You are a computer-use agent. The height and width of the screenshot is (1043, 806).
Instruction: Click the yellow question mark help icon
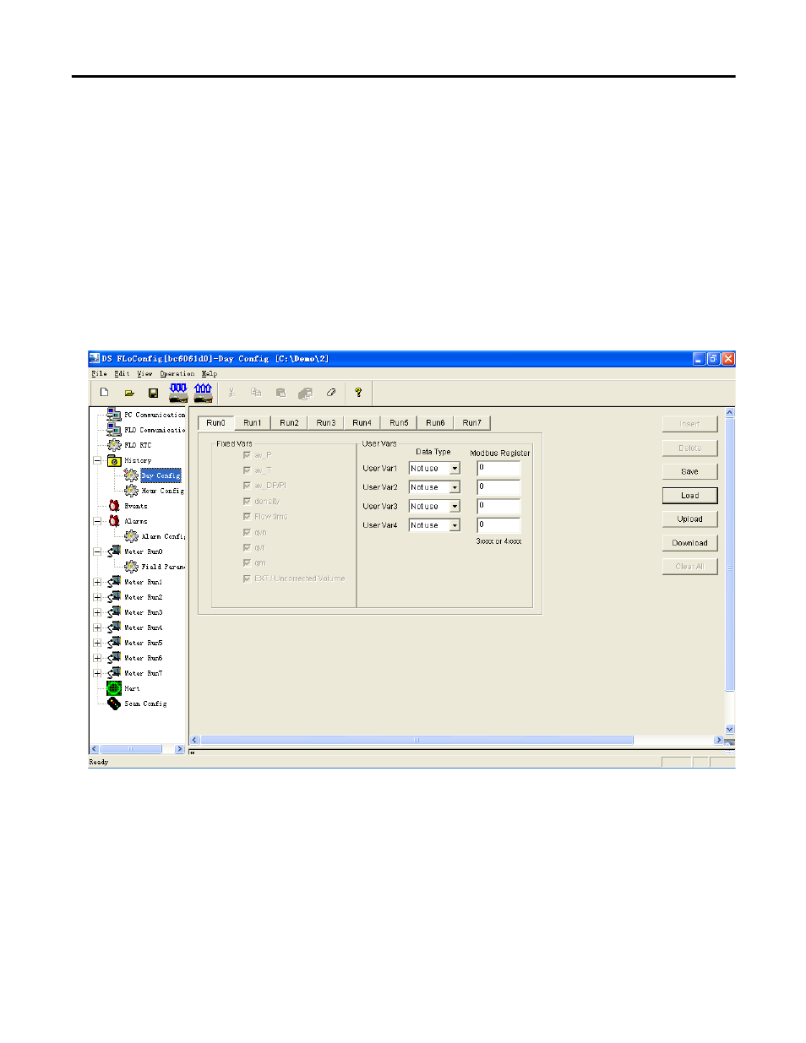point(358,393)
